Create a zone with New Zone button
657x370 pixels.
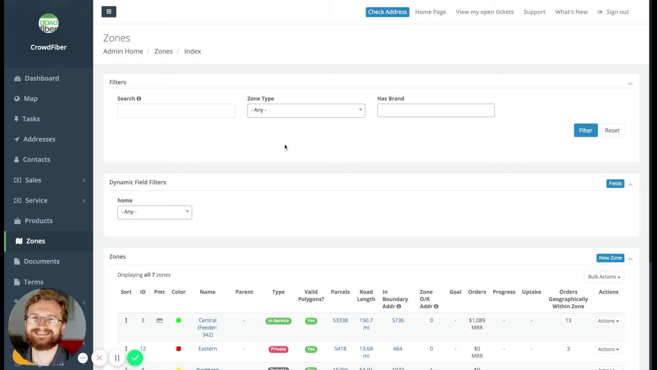click(610, 258)
